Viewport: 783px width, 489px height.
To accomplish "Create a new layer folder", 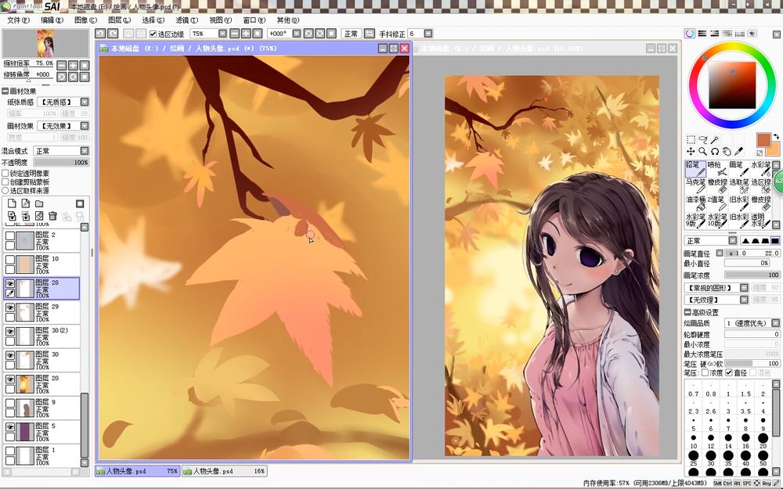I will (39, 203).
